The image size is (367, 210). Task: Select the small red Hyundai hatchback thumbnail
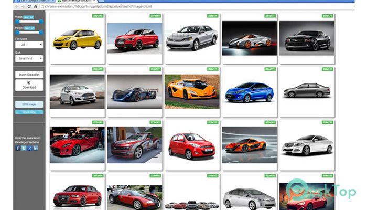(x=192, y=146)
